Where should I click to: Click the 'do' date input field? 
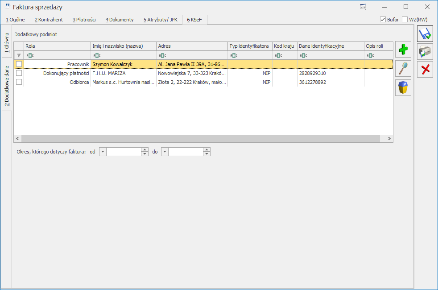pos(186,152)
